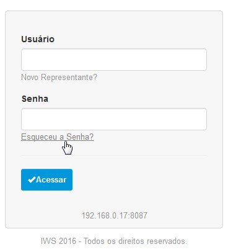Place cursor in the password input box
228x252 pixels.
114,119
